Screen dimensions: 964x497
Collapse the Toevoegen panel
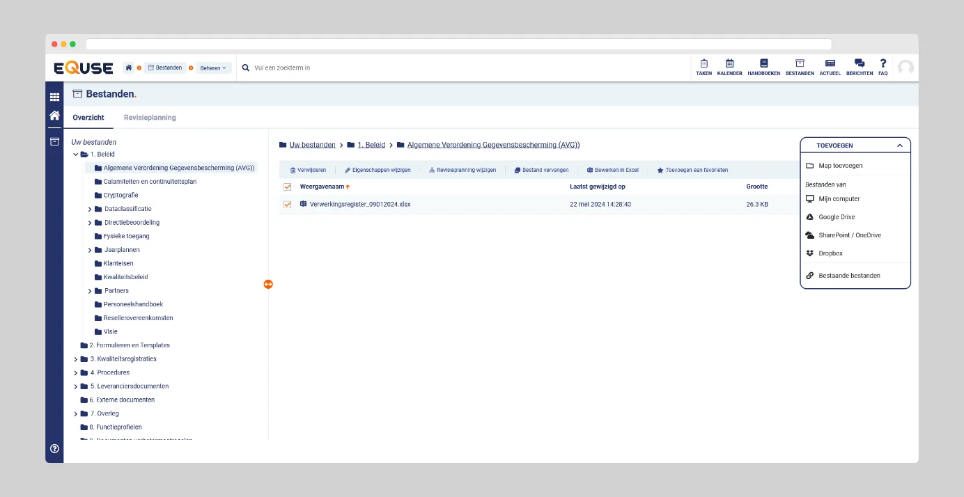click(x=899, y=145)
